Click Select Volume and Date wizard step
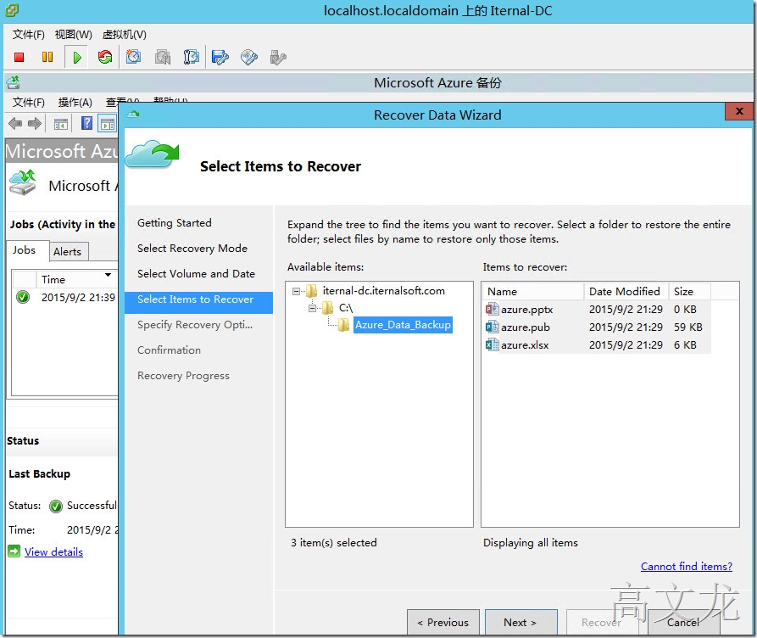The height and width of the screenshot is (638, 757). coord(196,273)
